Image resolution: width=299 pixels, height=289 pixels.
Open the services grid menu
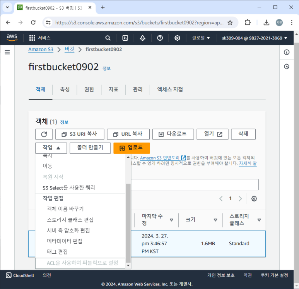tap(40, 38)
